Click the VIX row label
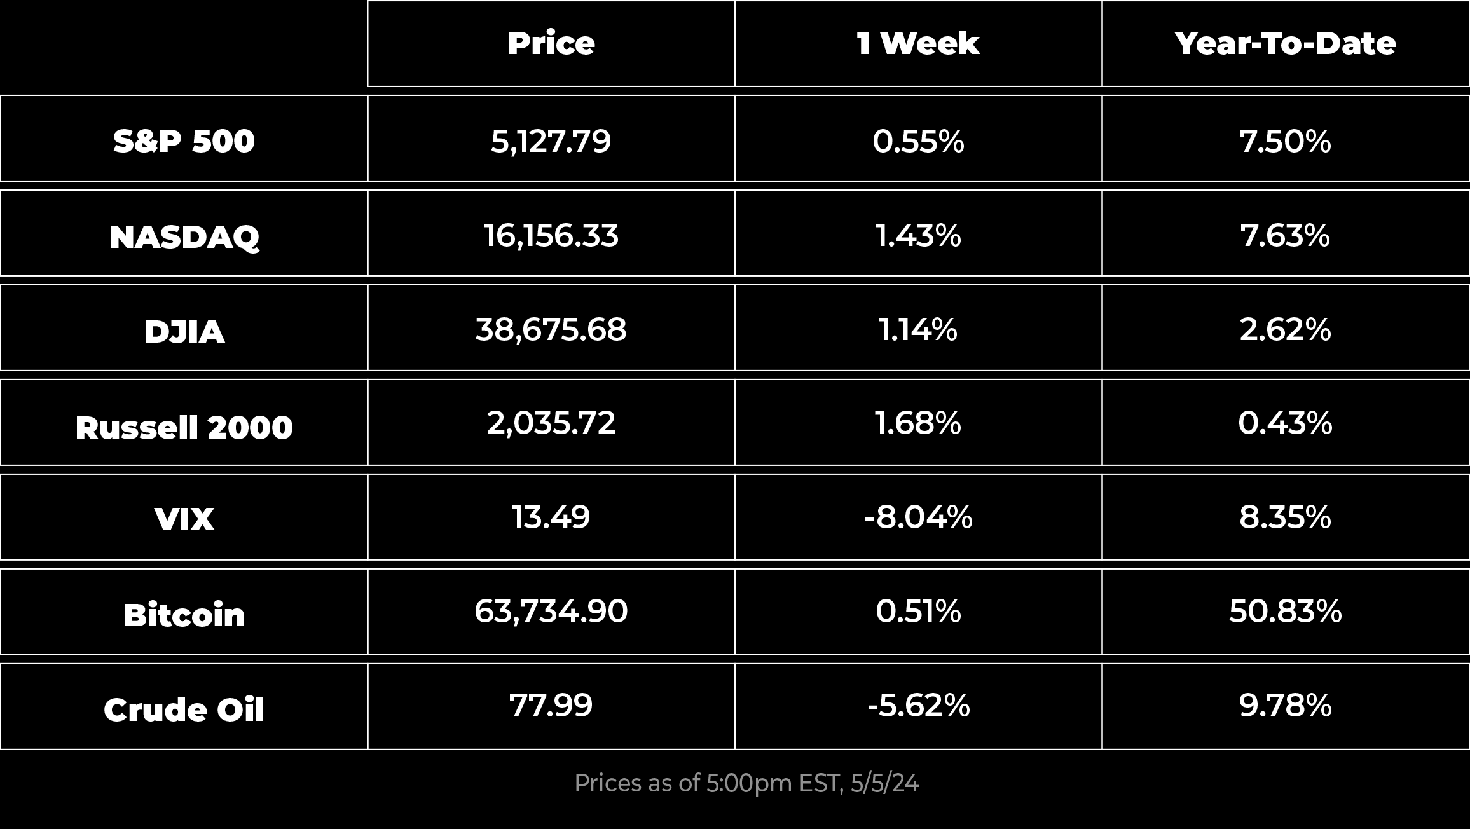 (184, 517)
